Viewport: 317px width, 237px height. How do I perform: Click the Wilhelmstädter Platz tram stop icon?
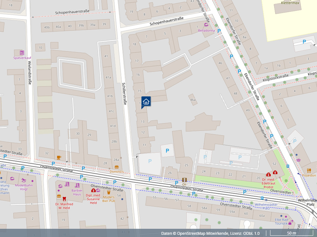coord(262,198)
